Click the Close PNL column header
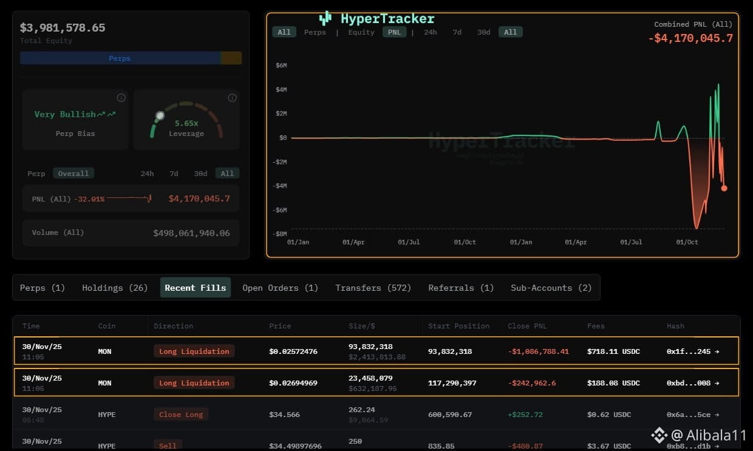Image resolution: width=753 pixels, height=451 pixels. point(527,326)
